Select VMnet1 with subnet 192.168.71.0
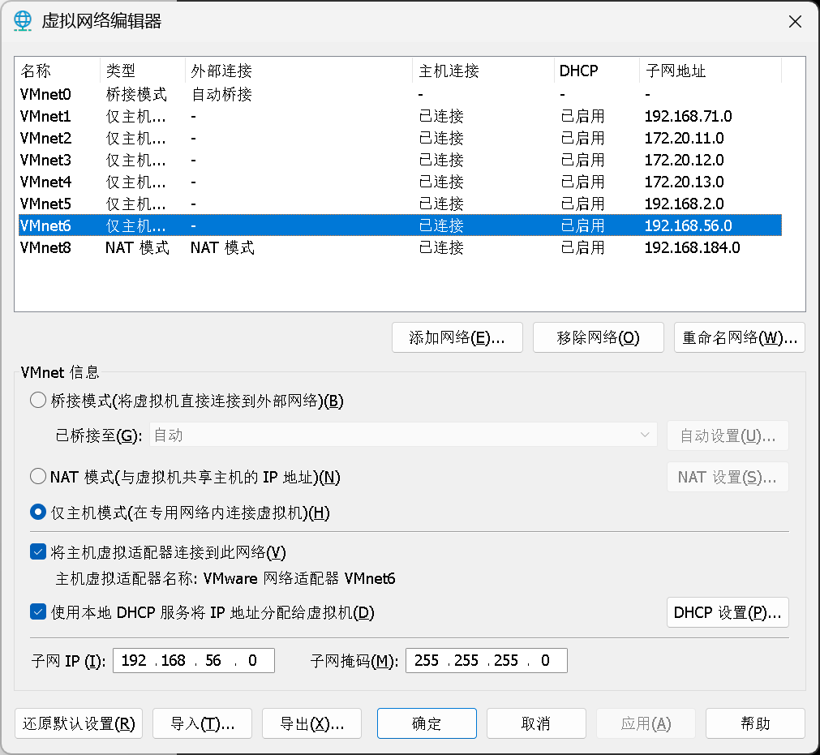 click(x=45, y=117)
